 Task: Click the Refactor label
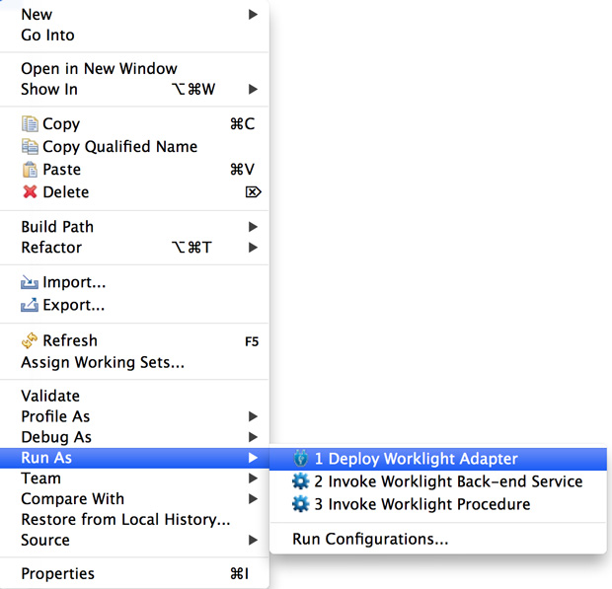pos(51,248)
